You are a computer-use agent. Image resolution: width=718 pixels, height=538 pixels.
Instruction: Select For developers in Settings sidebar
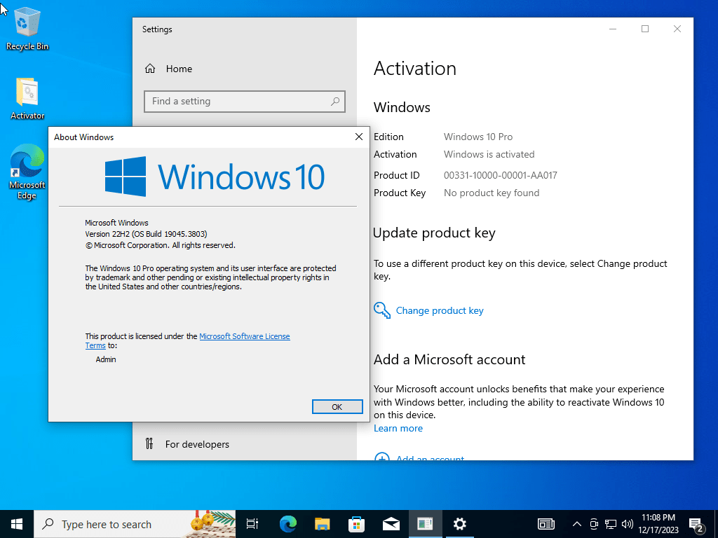coord(197,444)
